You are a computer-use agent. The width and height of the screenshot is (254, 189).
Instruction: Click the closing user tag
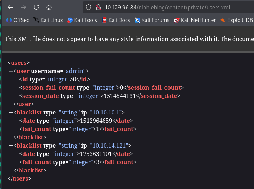click(24, 104)
